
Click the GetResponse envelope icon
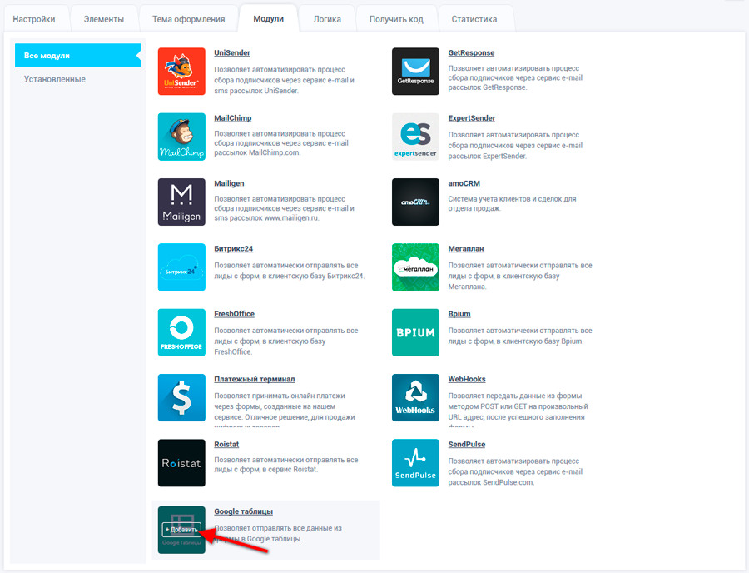tap(415, 72)
